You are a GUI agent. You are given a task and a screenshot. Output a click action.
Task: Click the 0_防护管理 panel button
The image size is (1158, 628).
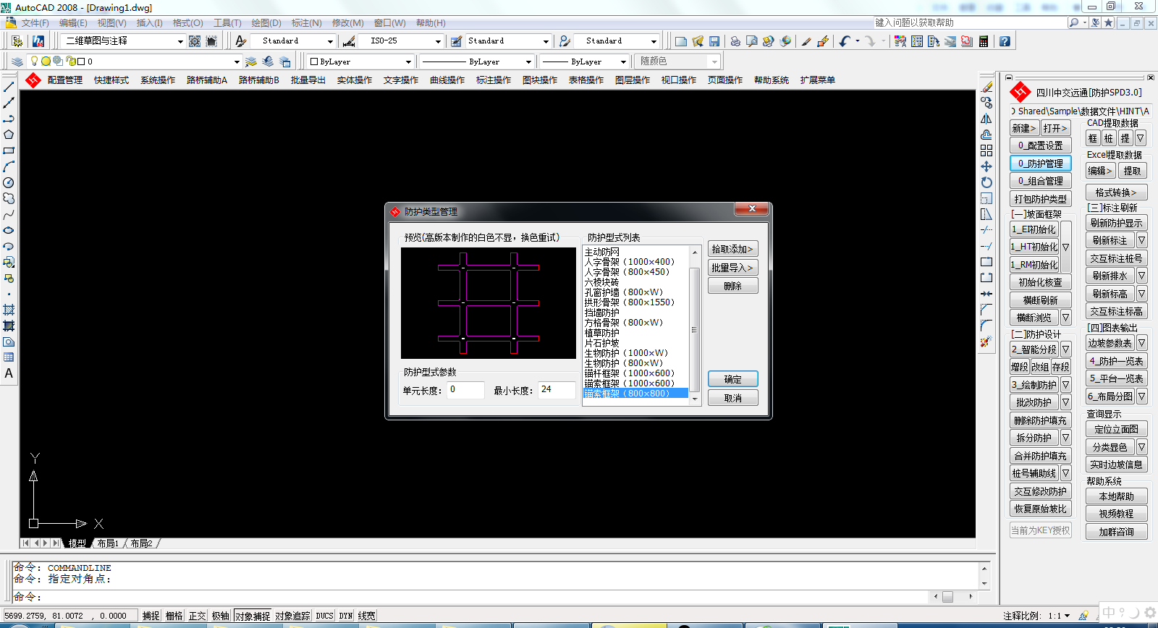pyautogui.click(x=1041, y=164)
